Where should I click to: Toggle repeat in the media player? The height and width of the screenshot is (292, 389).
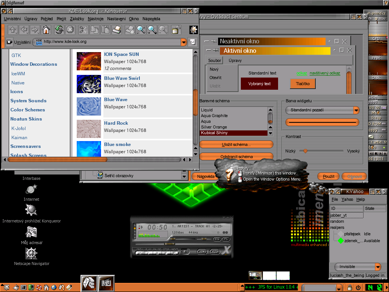(214, 252)
